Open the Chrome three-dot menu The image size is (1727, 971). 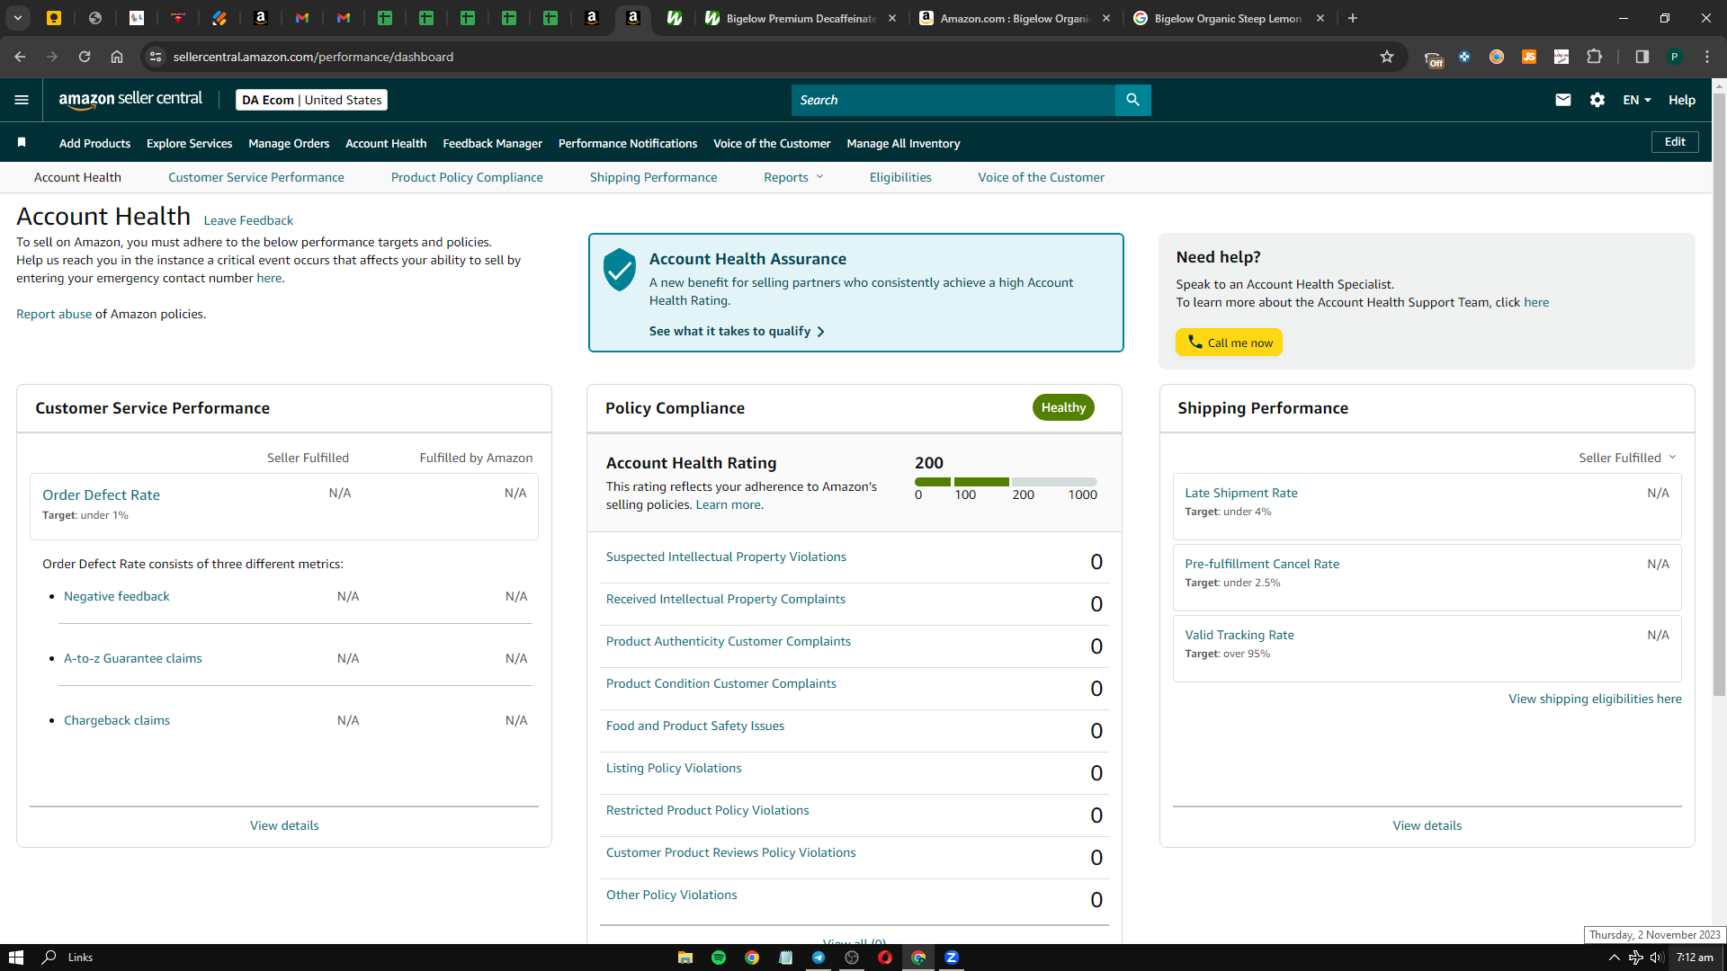point(1707,57)
